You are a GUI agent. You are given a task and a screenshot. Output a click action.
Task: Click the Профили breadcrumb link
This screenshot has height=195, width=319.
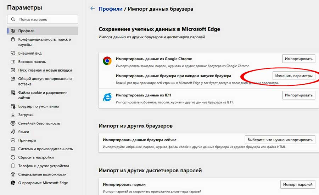(111, 9)
